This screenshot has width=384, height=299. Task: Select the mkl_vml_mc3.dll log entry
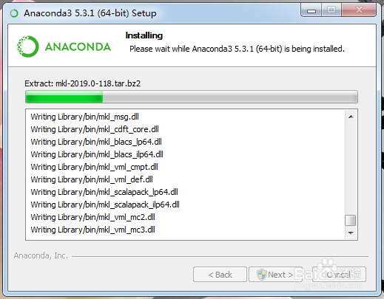(92, 230)
